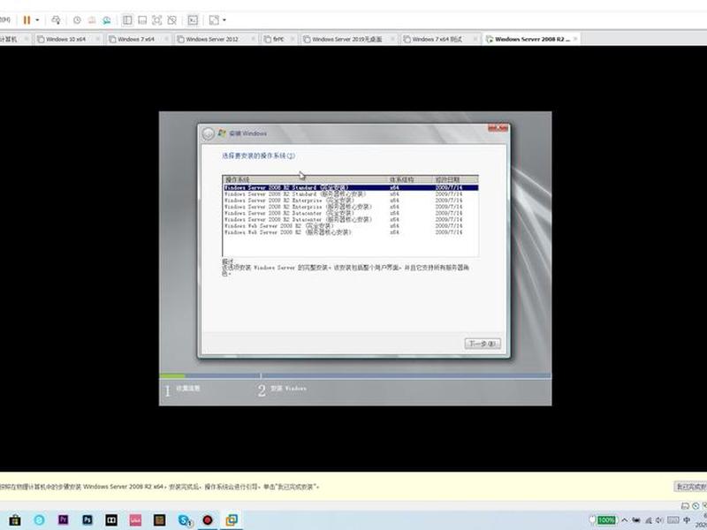Select Windows Server 2008 R2 Standard (完全安装) row
Screen dimensions: 707x530
(350, 187)
